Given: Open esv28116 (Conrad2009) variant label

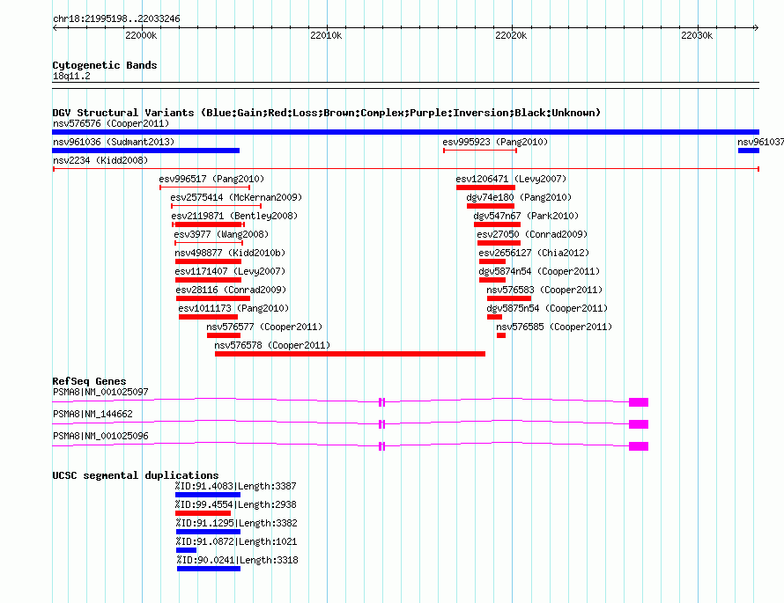Looking at the screenshot, I should point(231,290).
